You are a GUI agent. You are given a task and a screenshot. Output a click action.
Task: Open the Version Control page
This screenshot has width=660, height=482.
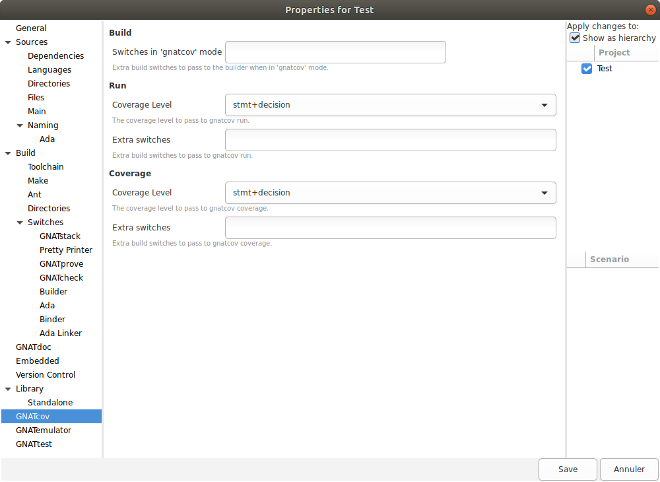(46, 376)
